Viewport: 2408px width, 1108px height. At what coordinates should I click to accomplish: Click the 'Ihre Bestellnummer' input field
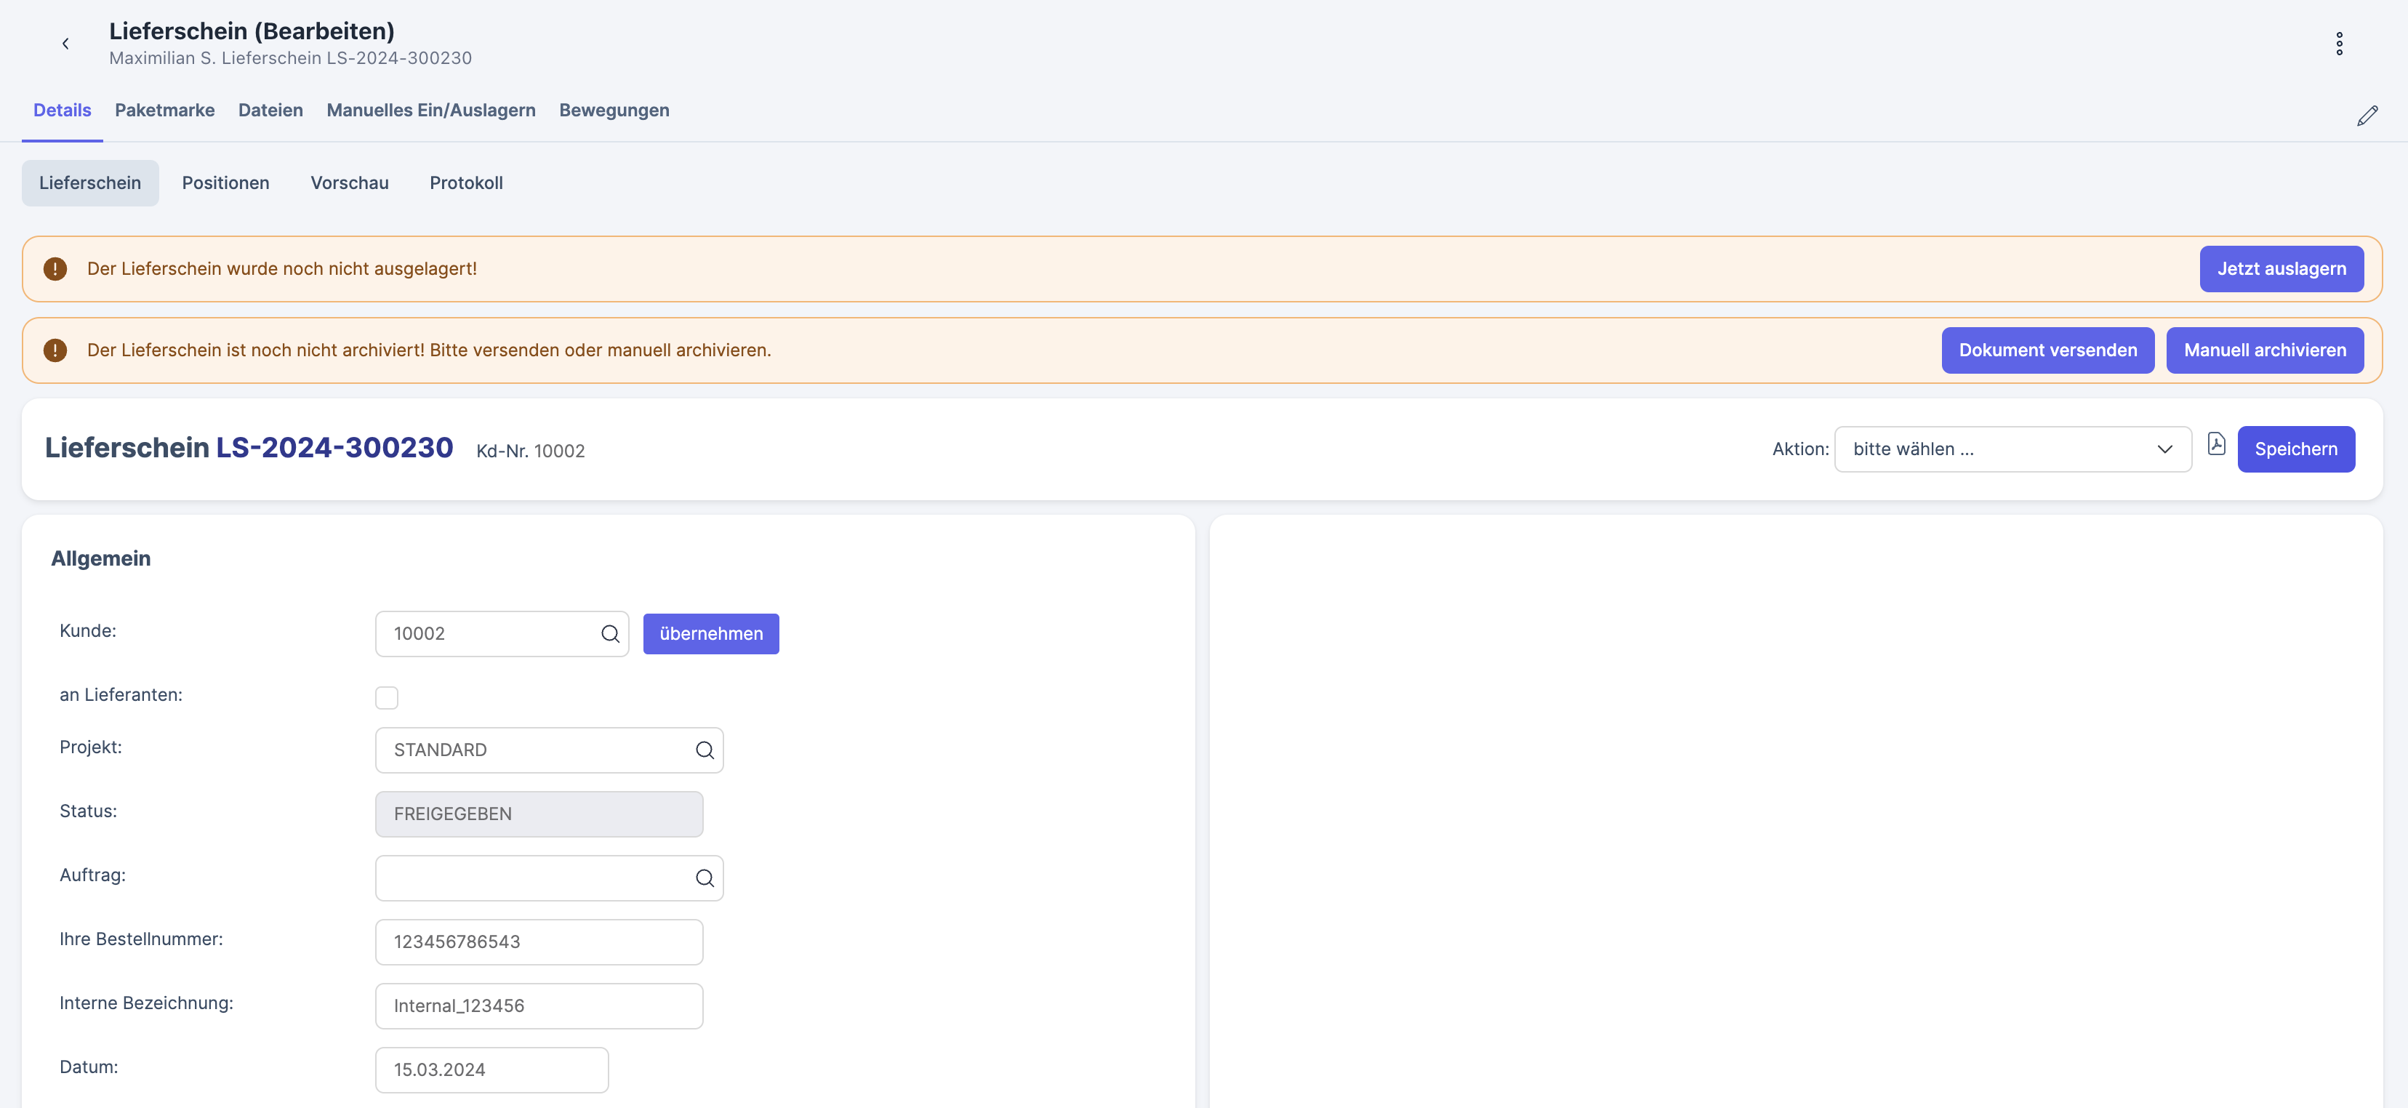tap(539, 942)
